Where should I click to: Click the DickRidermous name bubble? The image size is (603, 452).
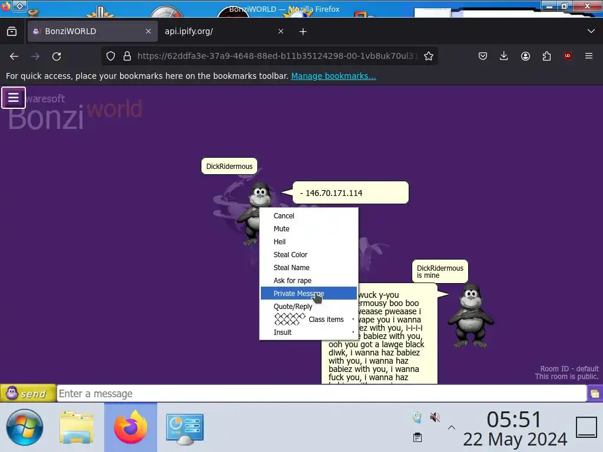pyautogui.click(x=229, y=167)
